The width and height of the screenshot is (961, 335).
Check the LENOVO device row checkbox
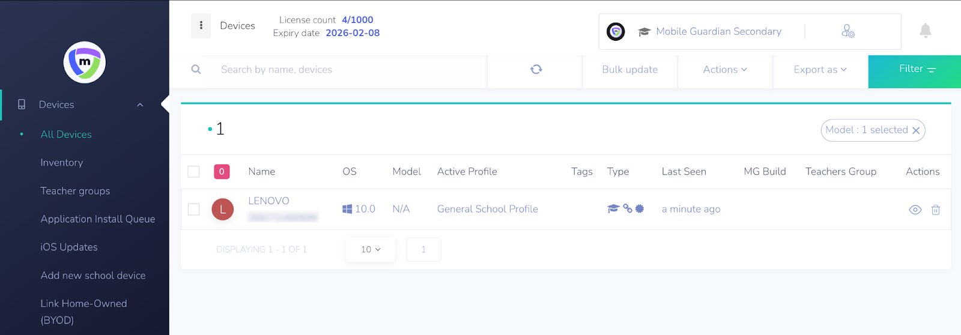pos(193,210)
